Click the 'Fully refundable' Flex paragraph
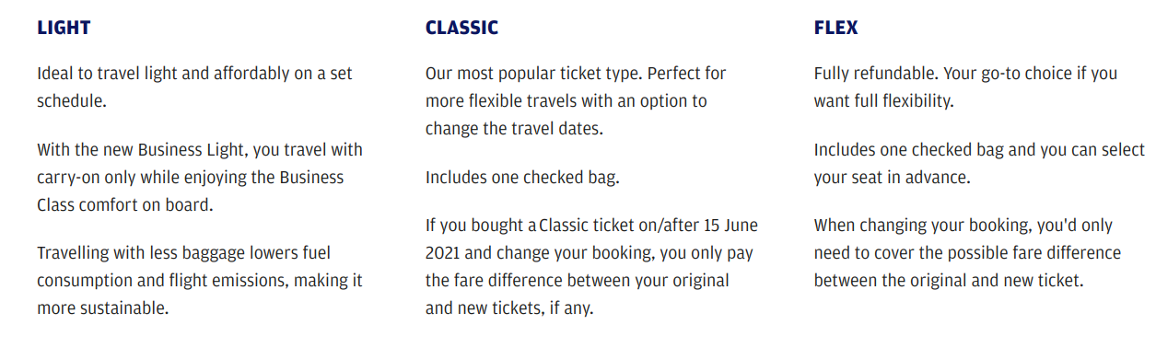 pyautogui.click(x=965, y=87)
